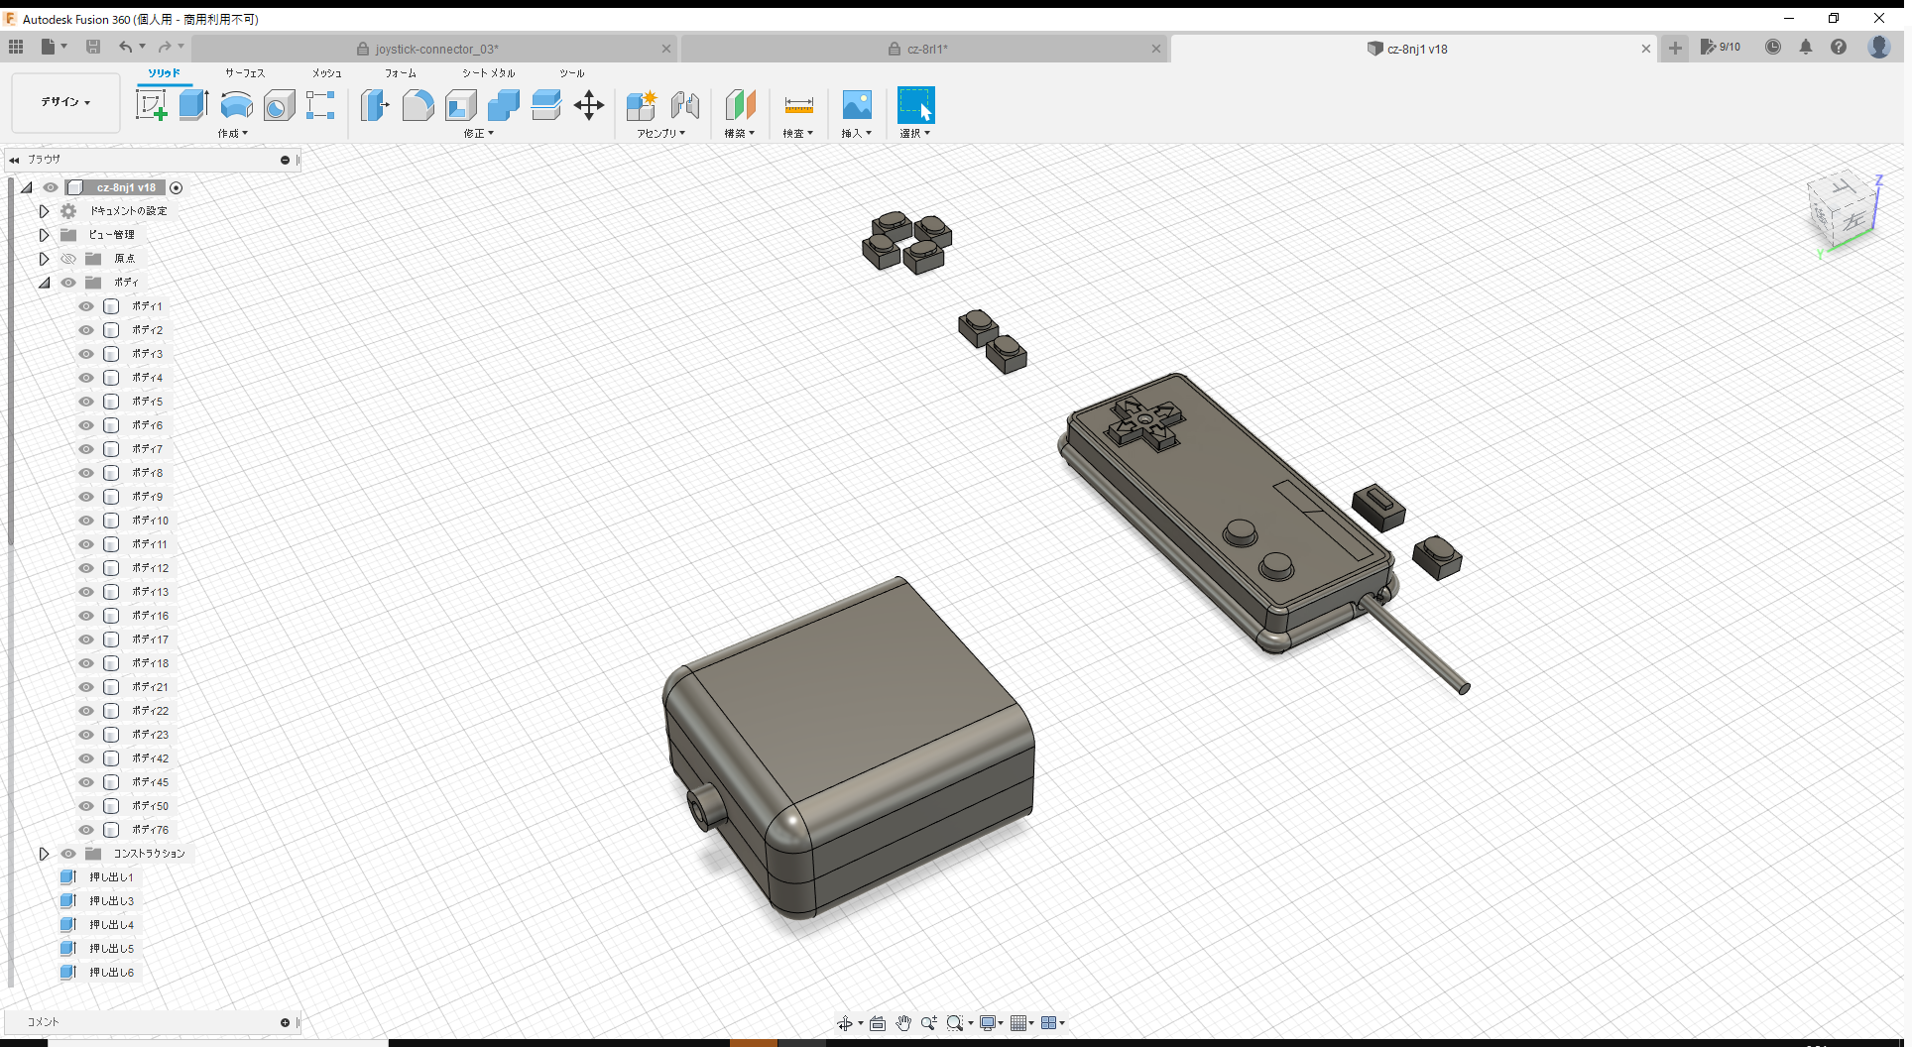Insert a canvas image
Image resolution: width=1912 pixels, height=1047 pixels.
(x=856, y=105)
